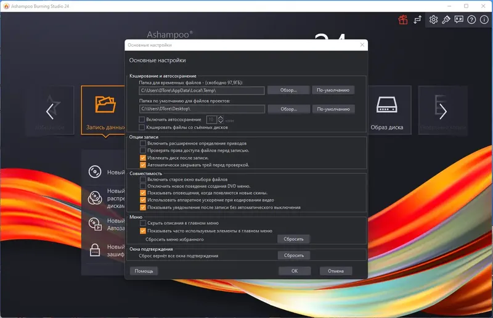Click the gift box icon in top toolbar
This screenshot has width=493, height=318.
point(403,20)
